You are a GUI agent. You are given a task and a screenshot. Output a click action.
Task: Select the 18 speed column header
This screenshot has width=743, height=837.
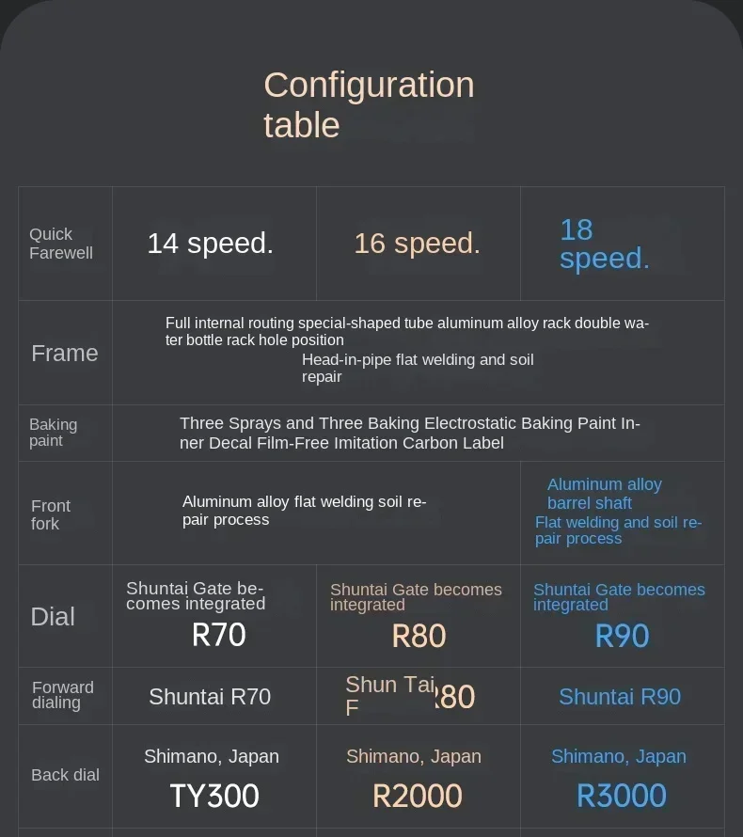(x=604, y=244)
